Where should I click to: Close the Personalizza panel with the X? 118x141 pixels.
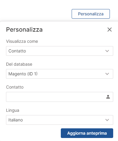[110, 30]
